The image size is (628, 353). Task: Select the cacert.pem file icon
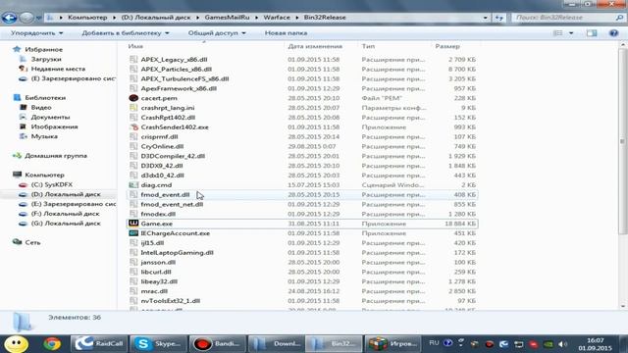tap(133, 98)
